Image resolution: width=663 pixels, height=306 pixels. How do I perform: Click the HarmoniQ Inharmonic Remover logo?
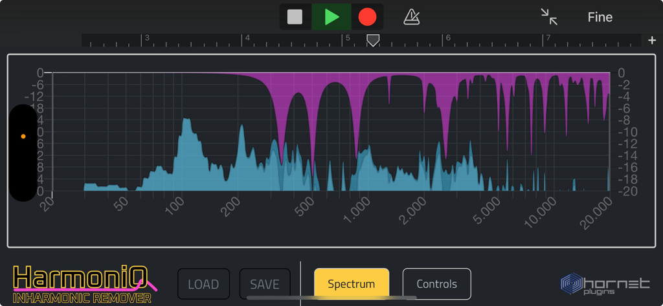coord(85,283)
